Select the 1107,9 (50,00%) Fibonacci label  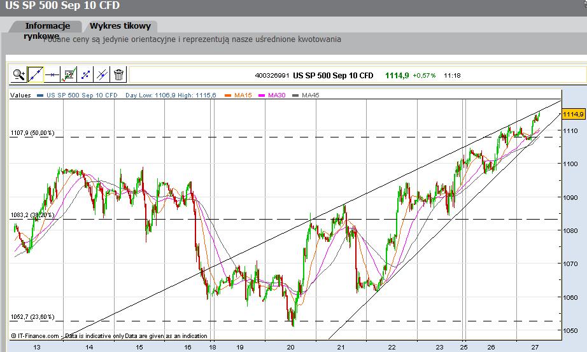pos(32,133)
